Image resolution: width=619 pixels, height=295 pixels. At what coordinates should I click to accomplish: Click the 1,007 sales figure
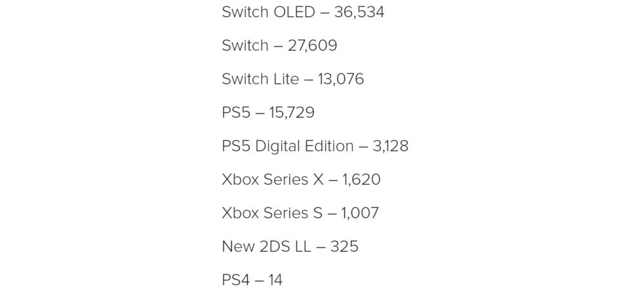360,213
